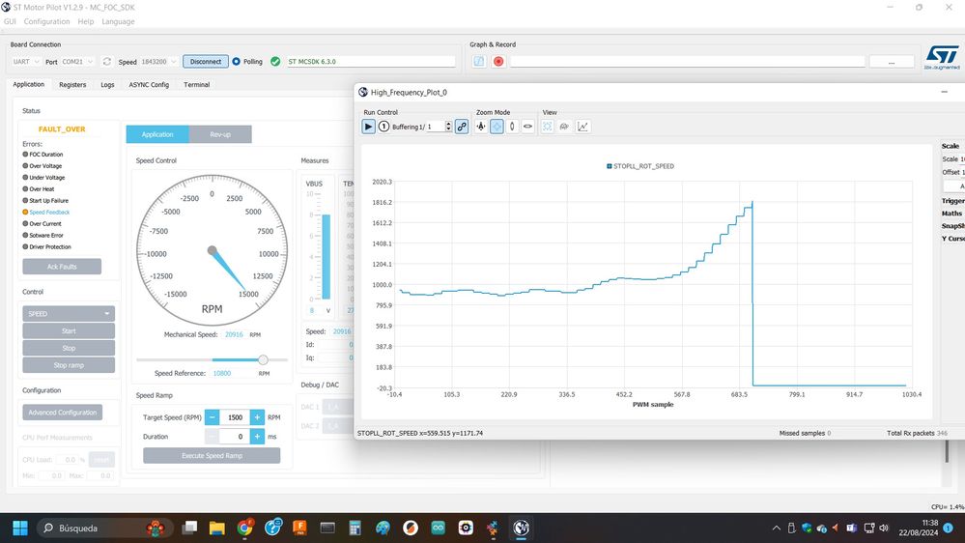Viewport: 965px width, 543px height.
Task: Click the Disconnect button
Action: 206,62
